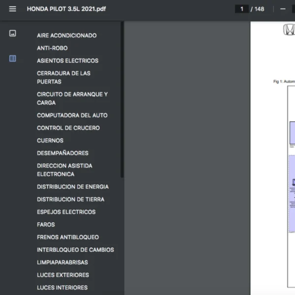Show page thumbnails view
This screenshot has height=295, width=295.
[13, 33]
